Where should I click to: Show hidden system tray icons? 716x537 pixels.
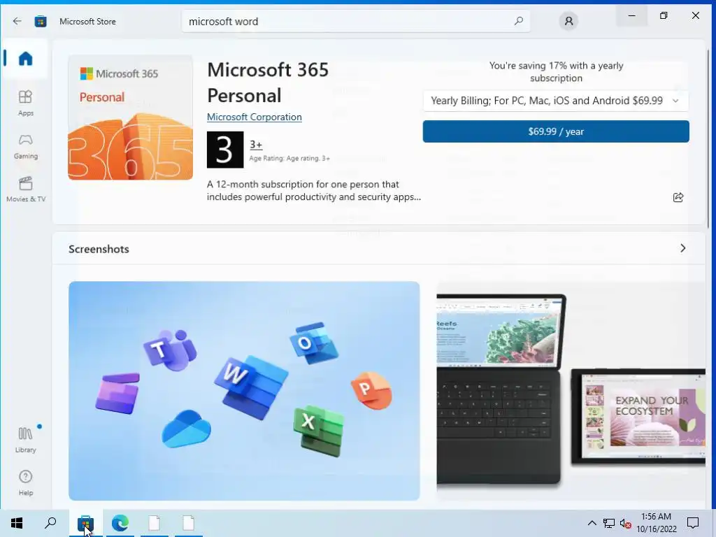coord(592,523)
